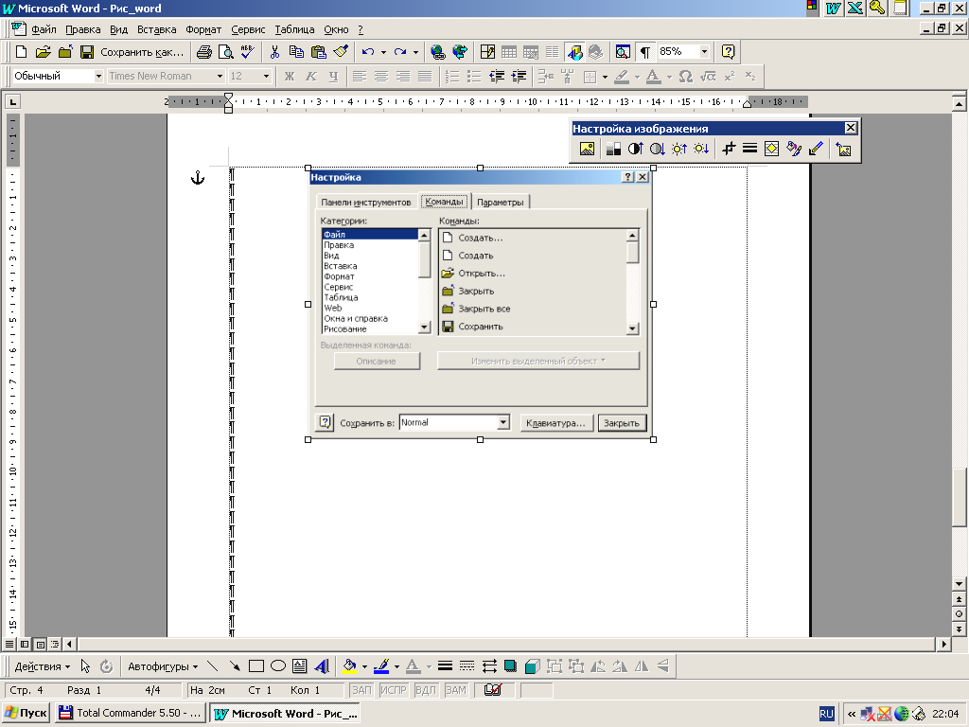969x727 pixels.
Task: Open the zoom 85% dropdown
Action: (704, 52)
